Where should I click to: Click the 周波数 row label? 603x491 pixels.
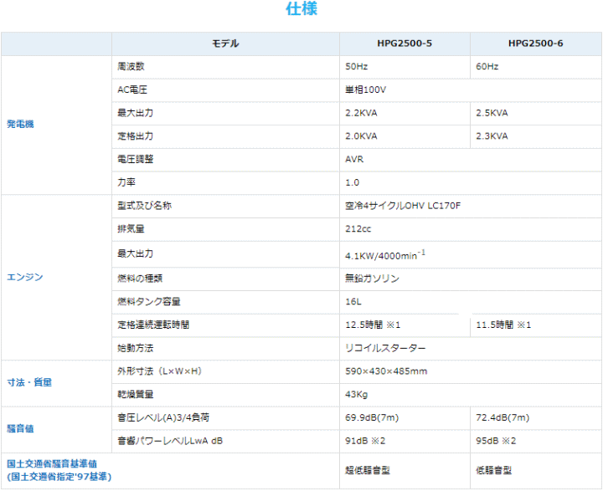coord(131,66)
